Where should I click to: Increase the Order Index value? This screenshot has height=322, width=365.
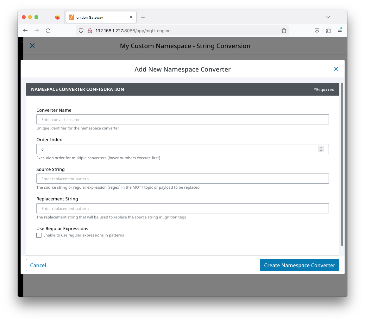321,148
